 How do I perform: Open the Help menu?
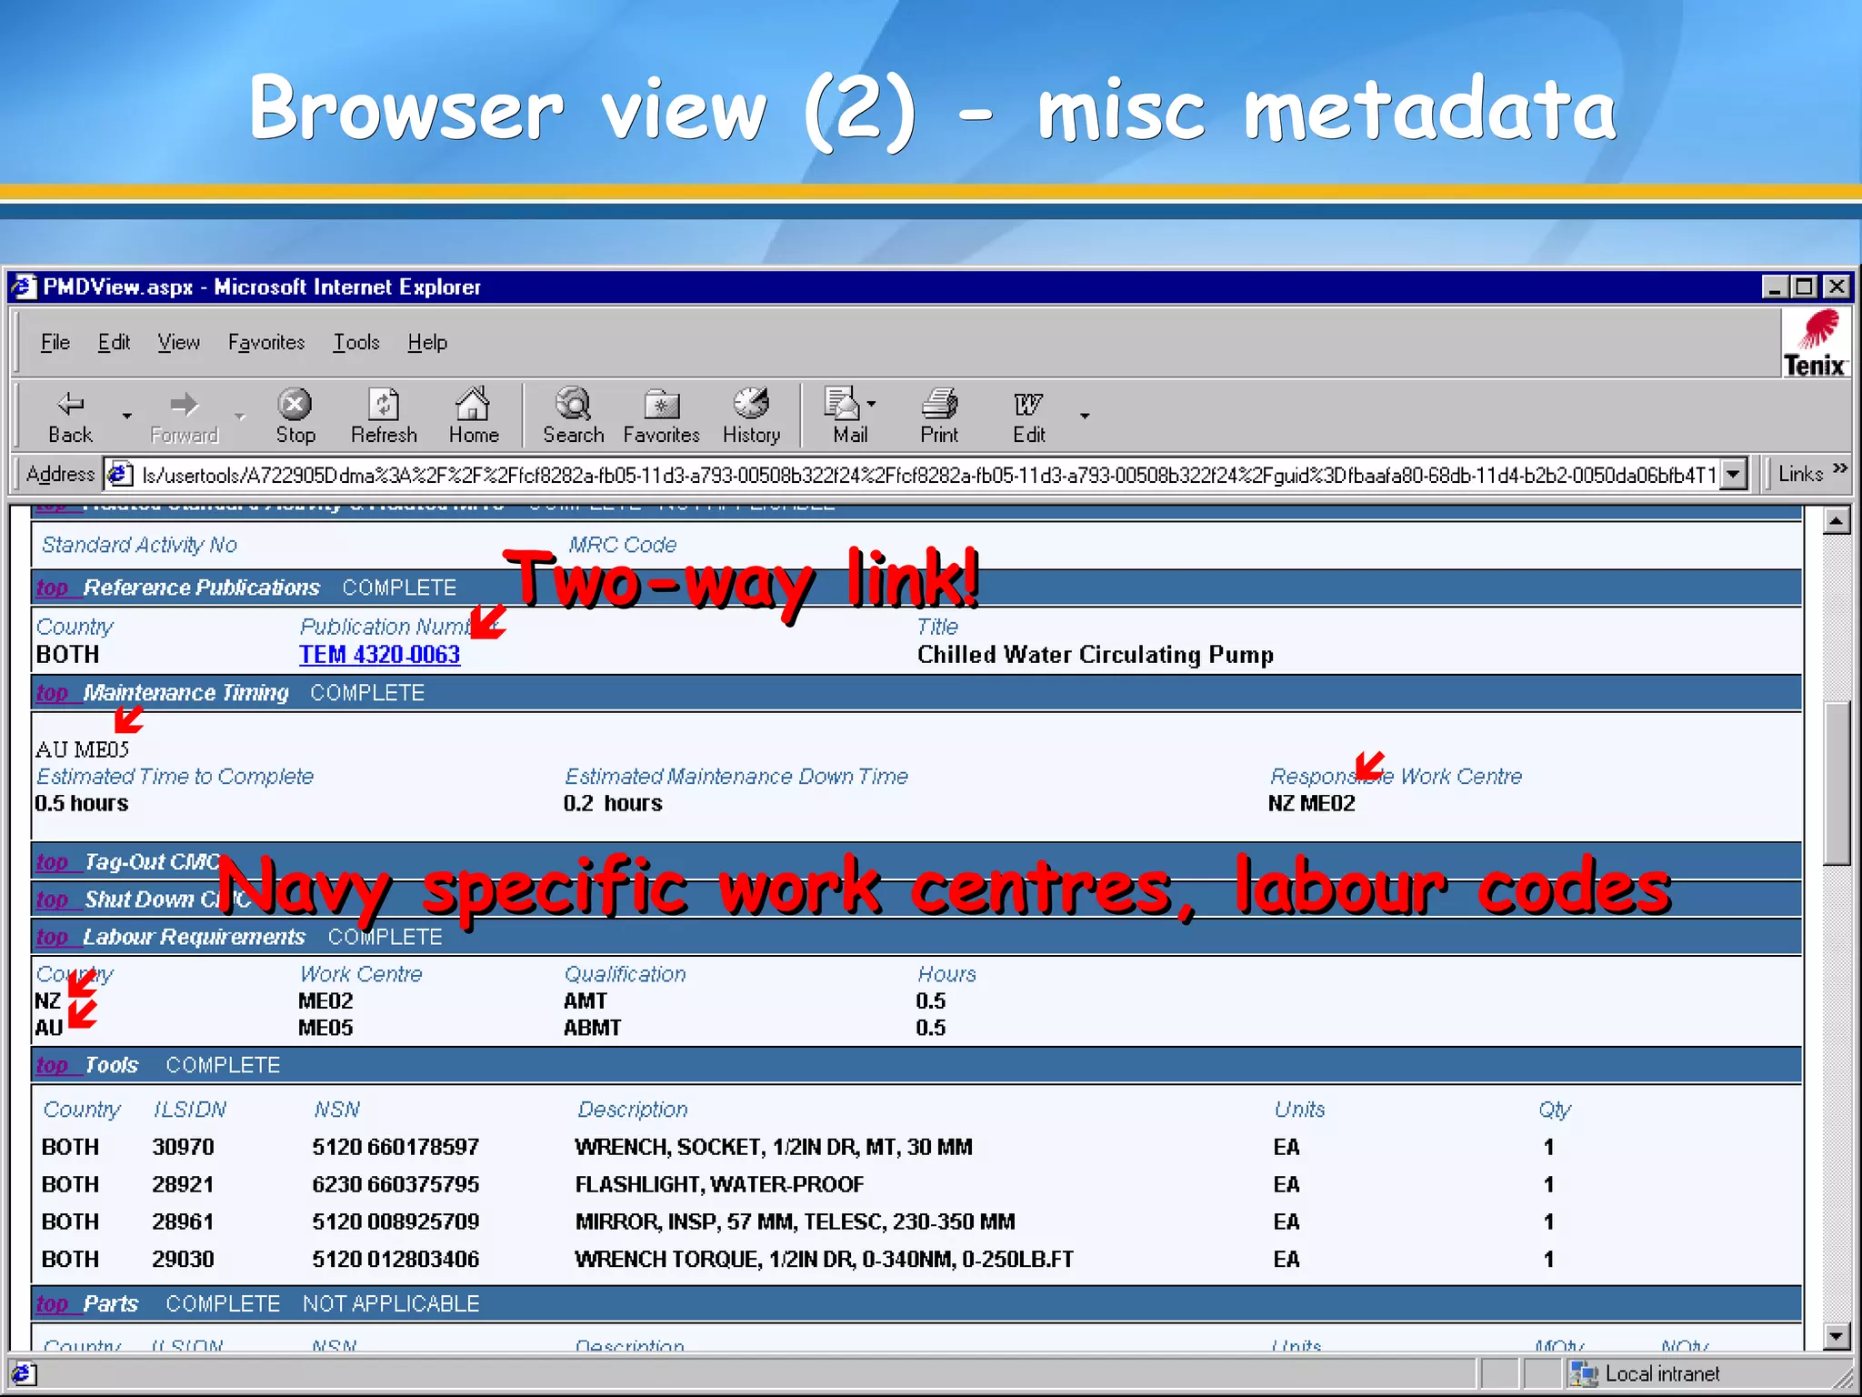426,342
